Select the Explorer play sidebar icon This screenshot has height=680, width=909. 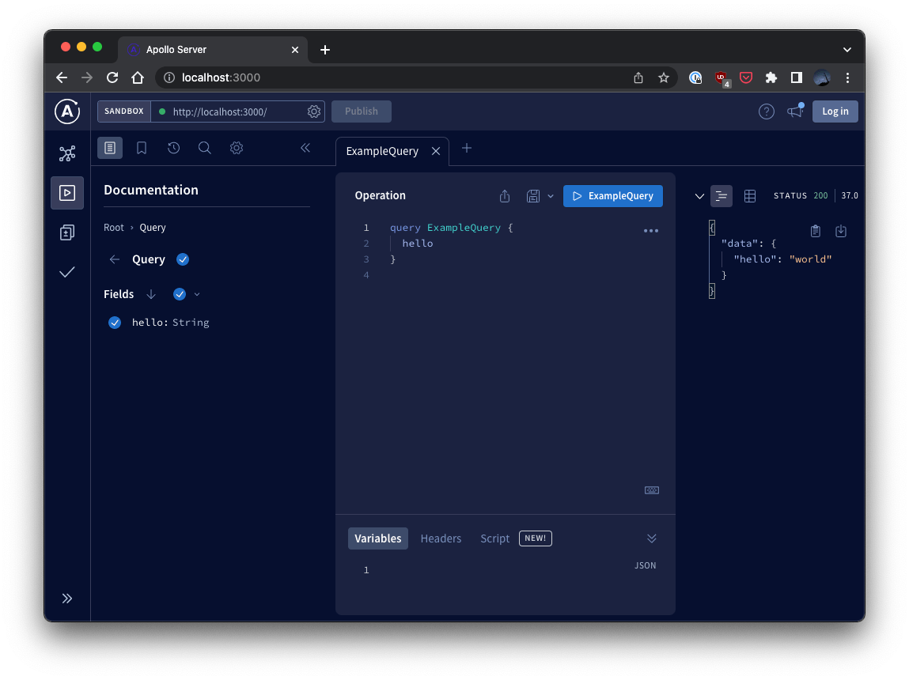click(x=67, y=193)
